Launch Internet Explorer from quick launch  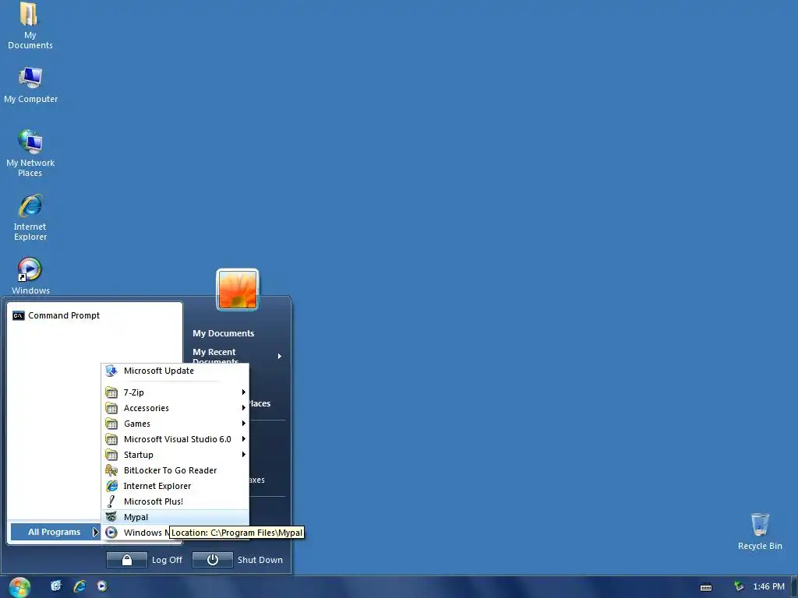pos(79,586)
